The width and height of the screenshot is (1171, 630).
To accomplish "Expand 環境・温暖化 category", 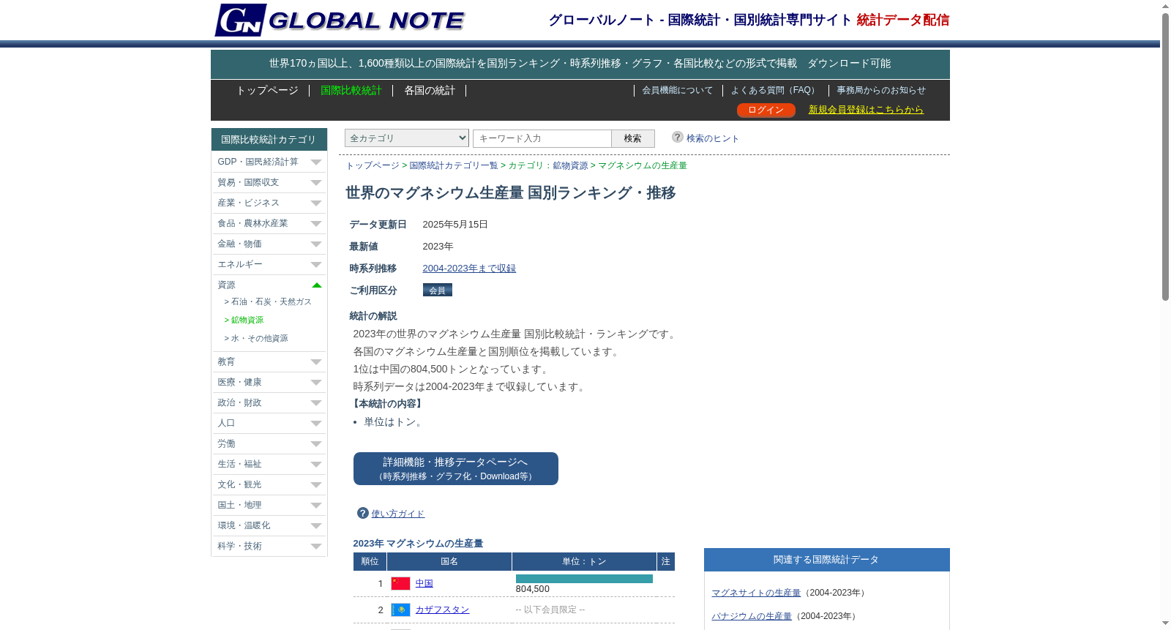I will pos(269,525).
